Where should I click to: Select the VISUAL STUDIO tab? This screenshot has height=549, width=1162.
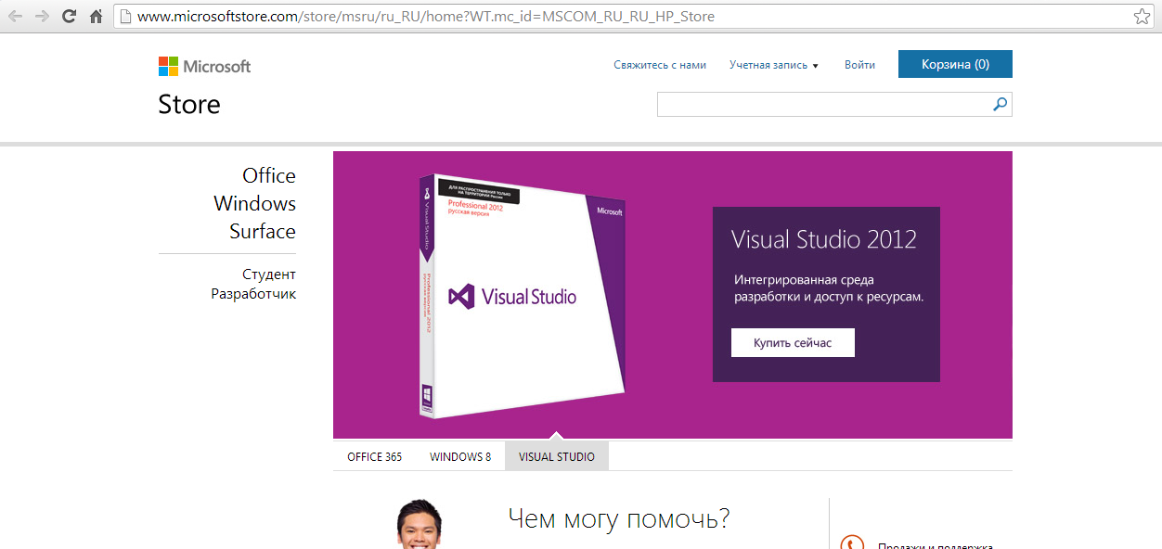[x=557, y=456]
